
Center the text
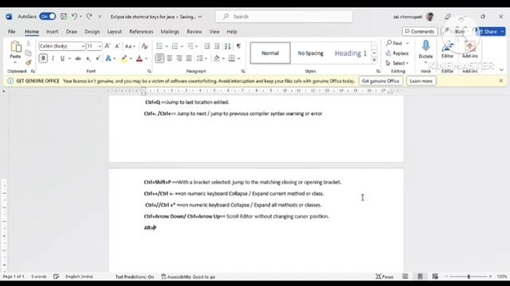click(170, 58)
